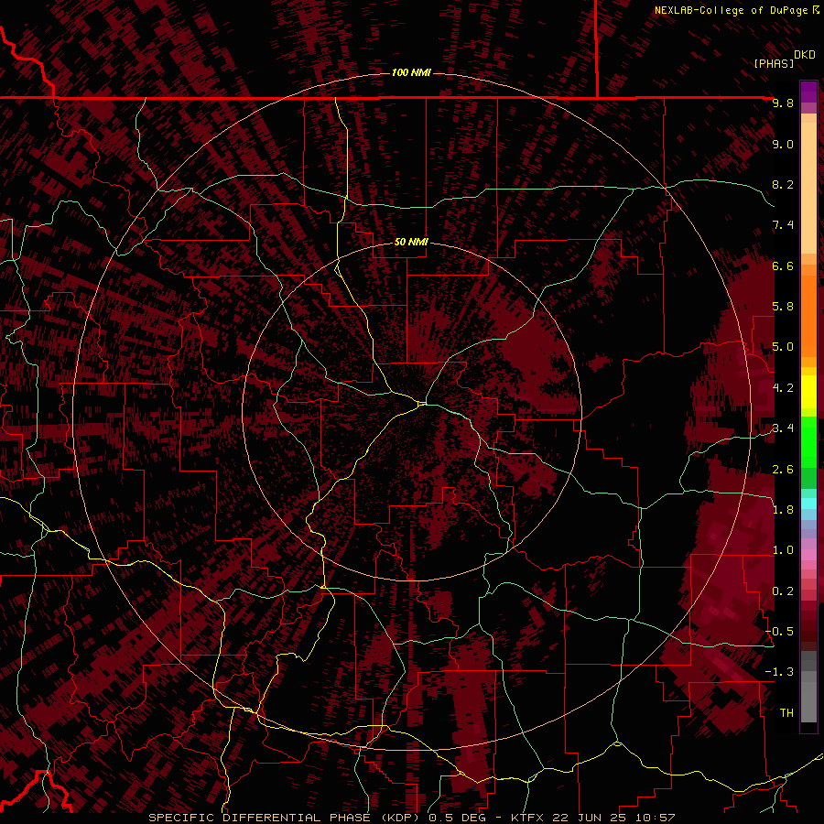
Task: Pick the green band of the color scale
Action: 808,441
